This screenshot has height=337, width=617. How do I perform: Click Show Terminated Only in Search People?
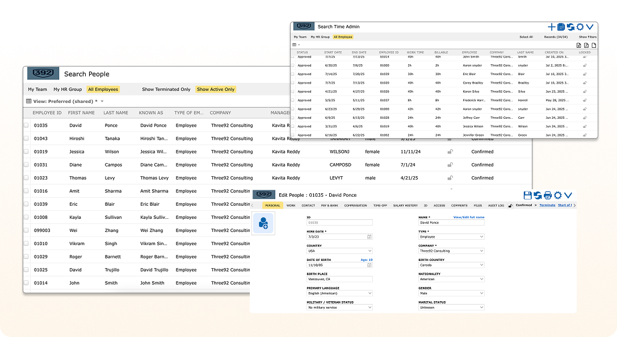click(166, 89)
